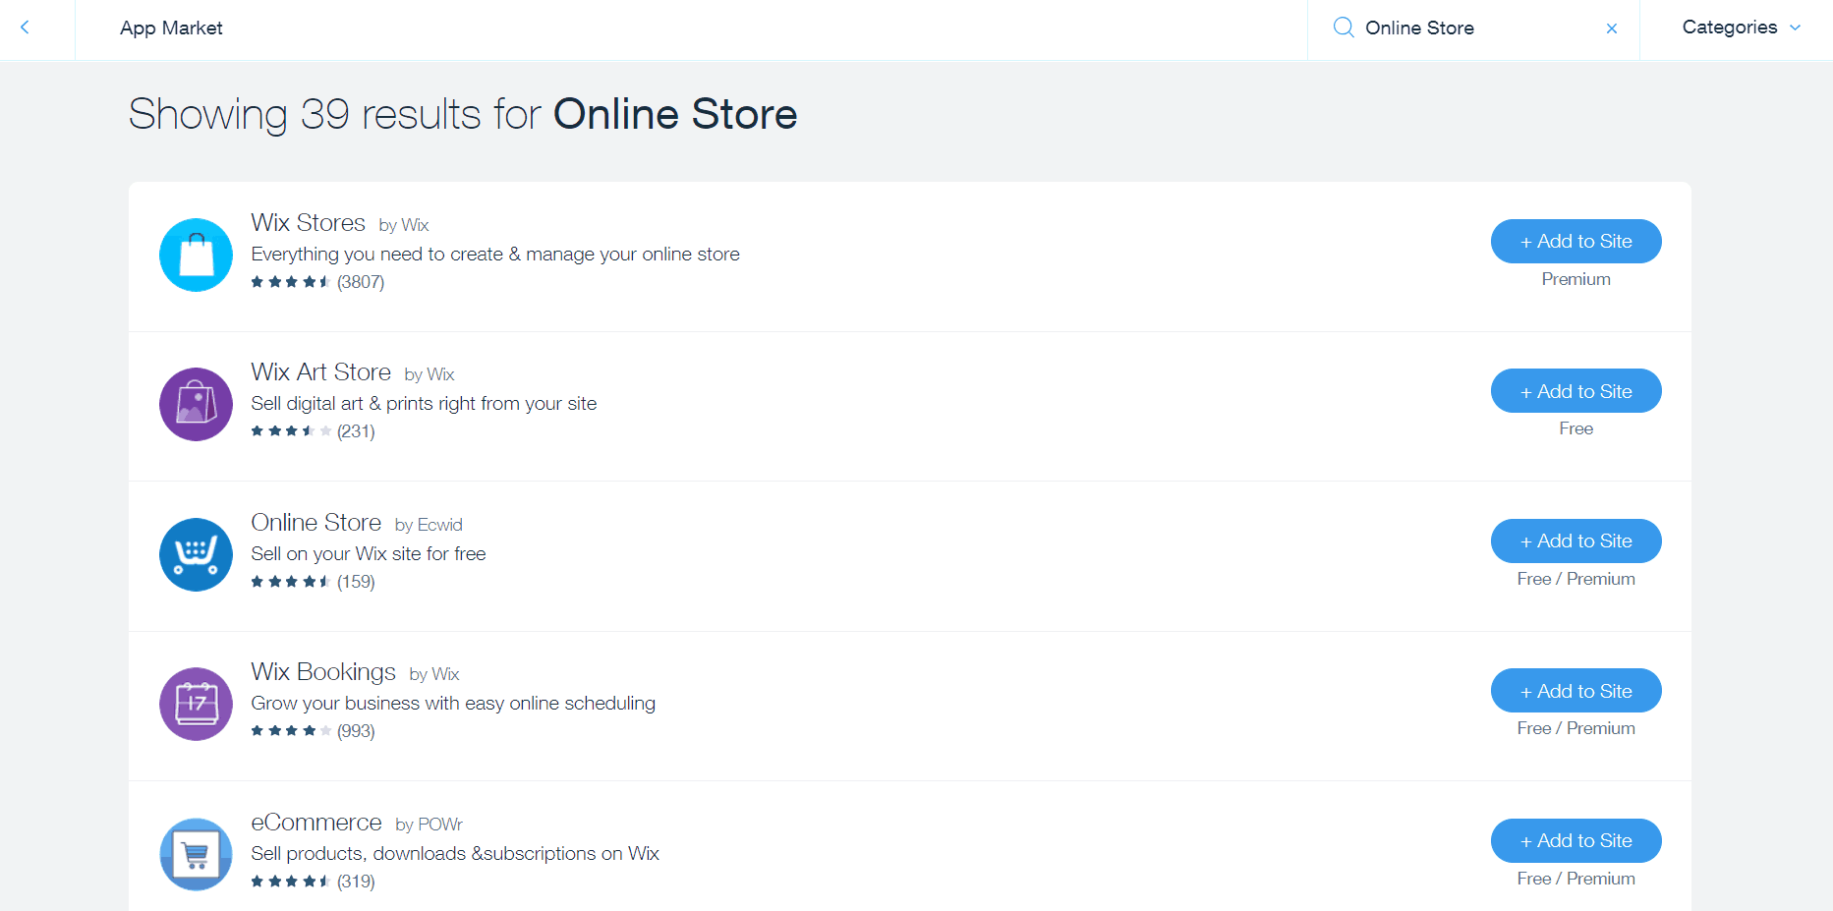View Wix Stores star rating (3807)
The height and width of the screenshot is (911, 1833).
click(317, 282)
